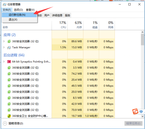Click the scrollbar down arrow

143,116
